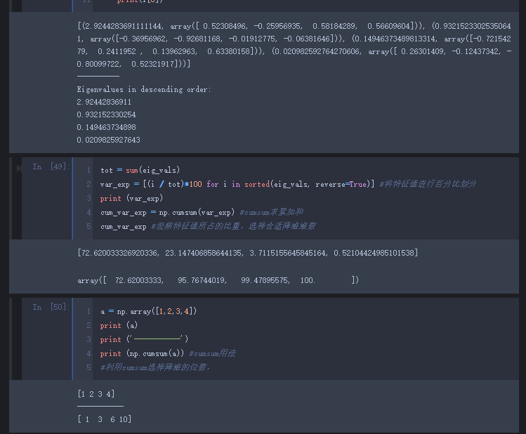Click line 5 'cum_var_exp' comment line in cell 49
This screenshot has height=434, width=526.
tap(208, 226)
